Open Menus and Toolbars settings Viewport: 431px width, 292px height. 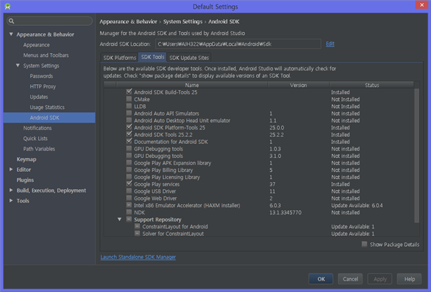pyautogui.click(x=46, y=55)
